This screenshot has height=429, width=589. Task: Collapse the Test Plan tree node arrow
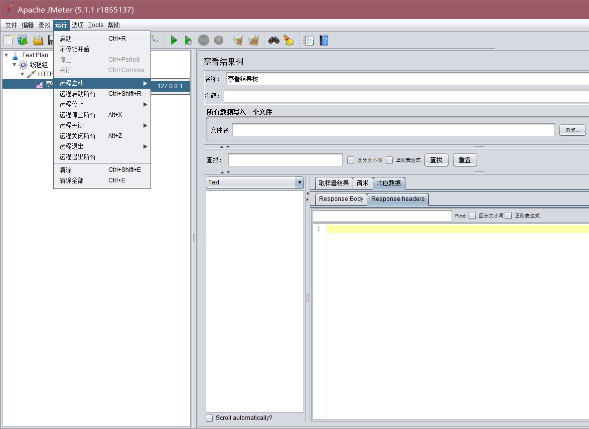tap(7, 55)
